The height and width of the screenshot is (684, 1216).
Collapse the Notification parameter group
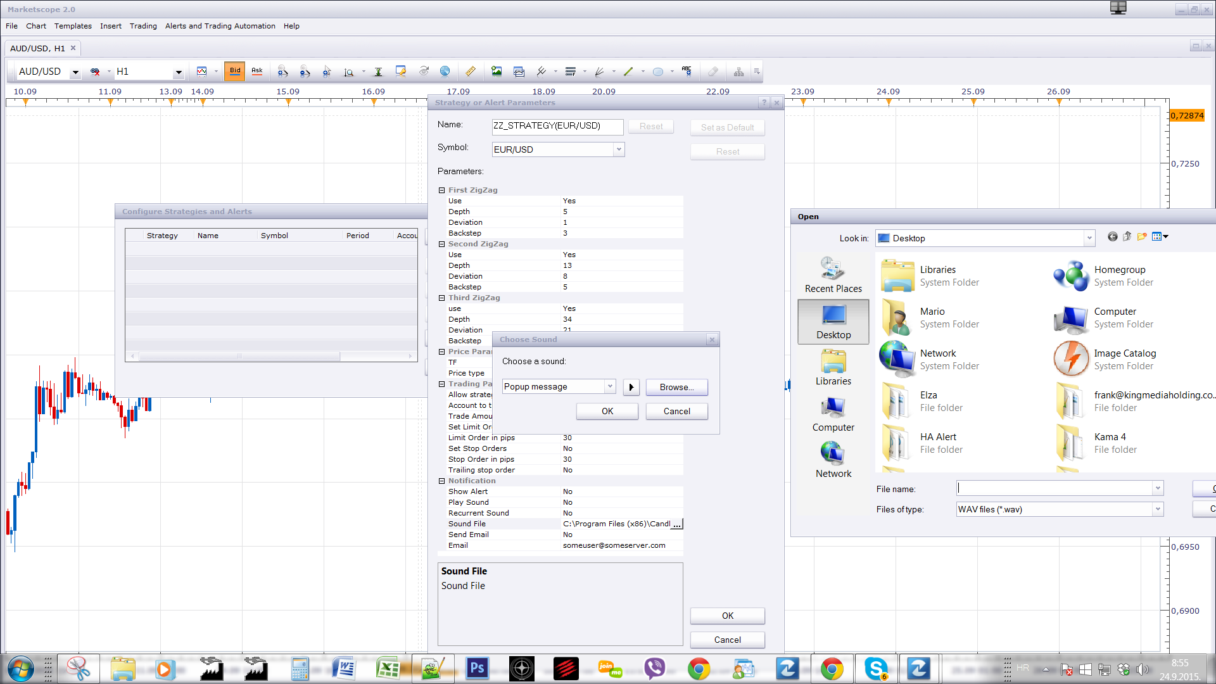(x=442, y=481)
